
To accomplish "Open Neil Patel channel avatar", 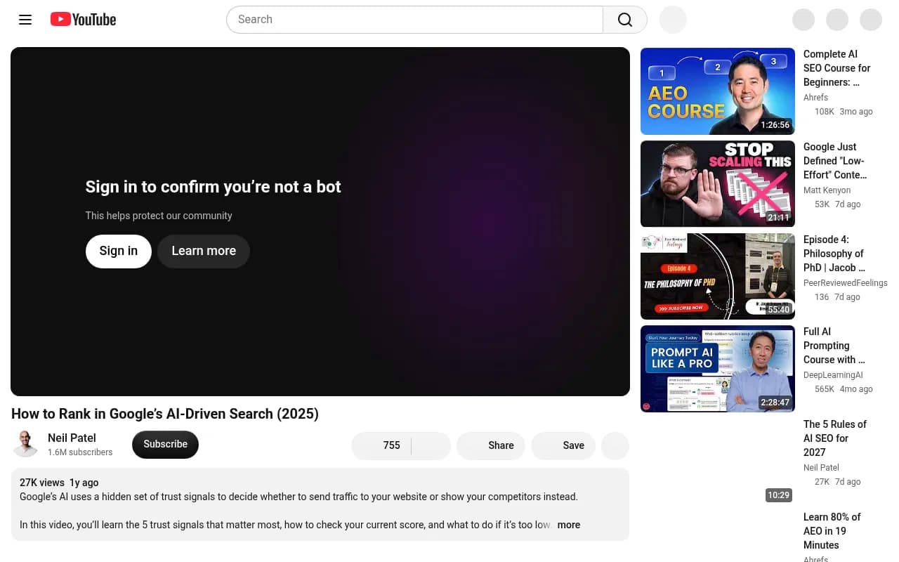I will pos(25,445).
